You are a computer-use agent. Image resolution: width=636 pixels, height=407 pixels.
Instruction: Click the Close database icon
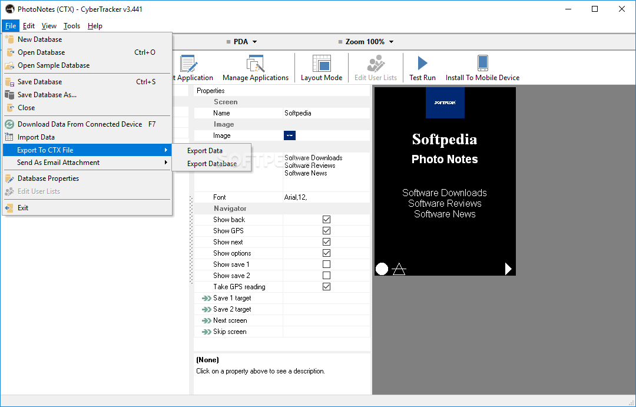(9, 108)
